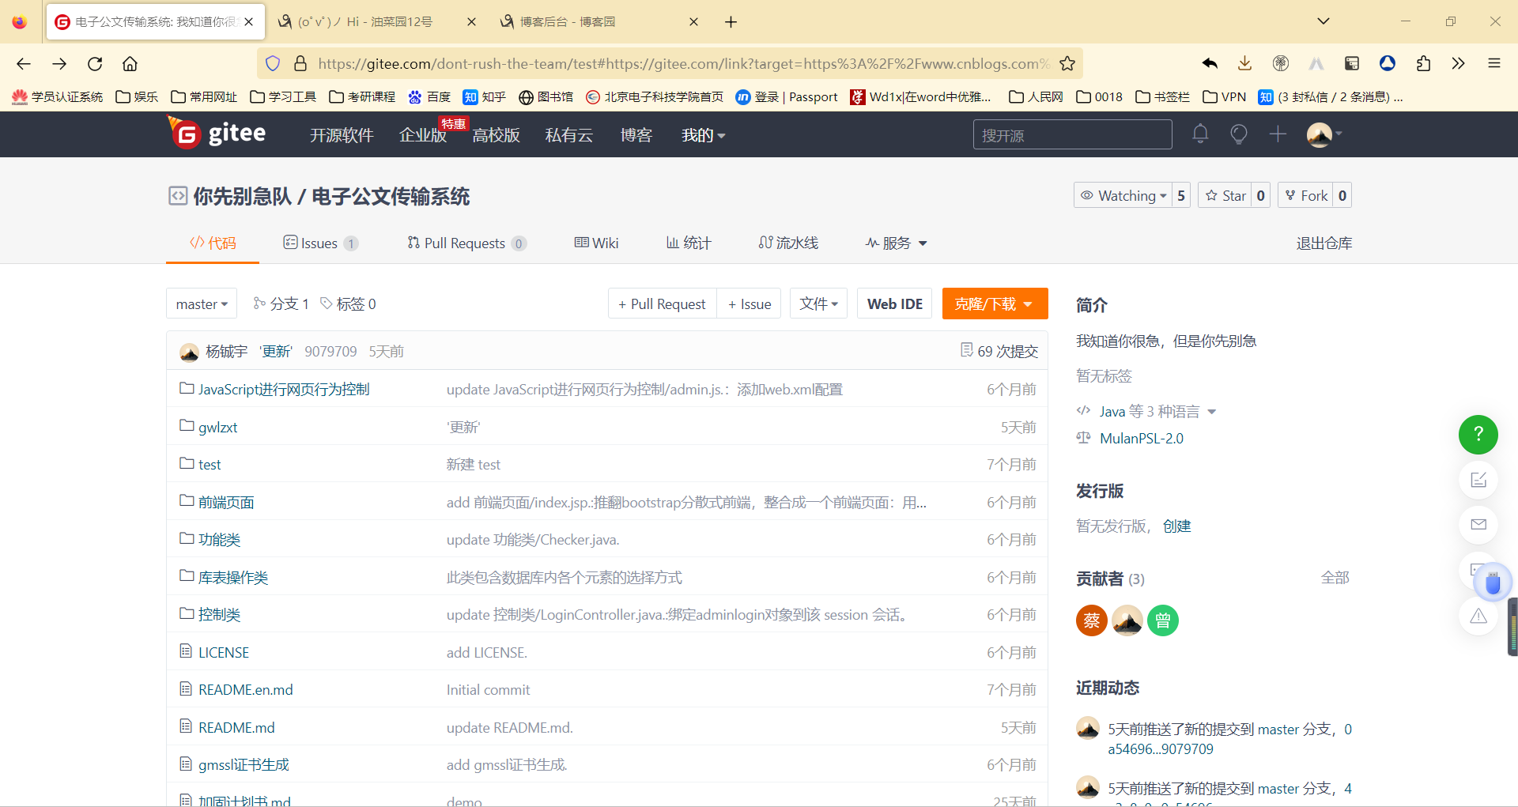Show more toolbar tools chevron
The image size is (1518, 807).
pos(1459,63)
